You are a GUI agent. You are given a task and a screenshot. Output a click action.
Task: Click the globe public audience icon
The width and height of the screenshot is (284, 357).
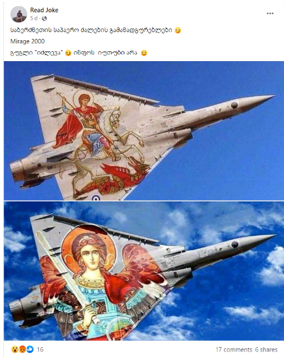45,19
